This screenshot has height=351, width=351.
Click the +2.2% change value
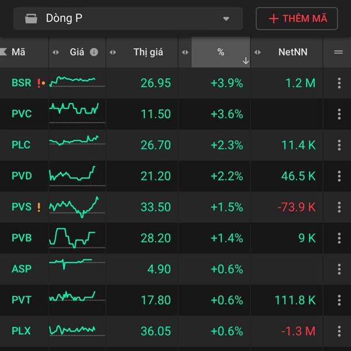point(227,176)
